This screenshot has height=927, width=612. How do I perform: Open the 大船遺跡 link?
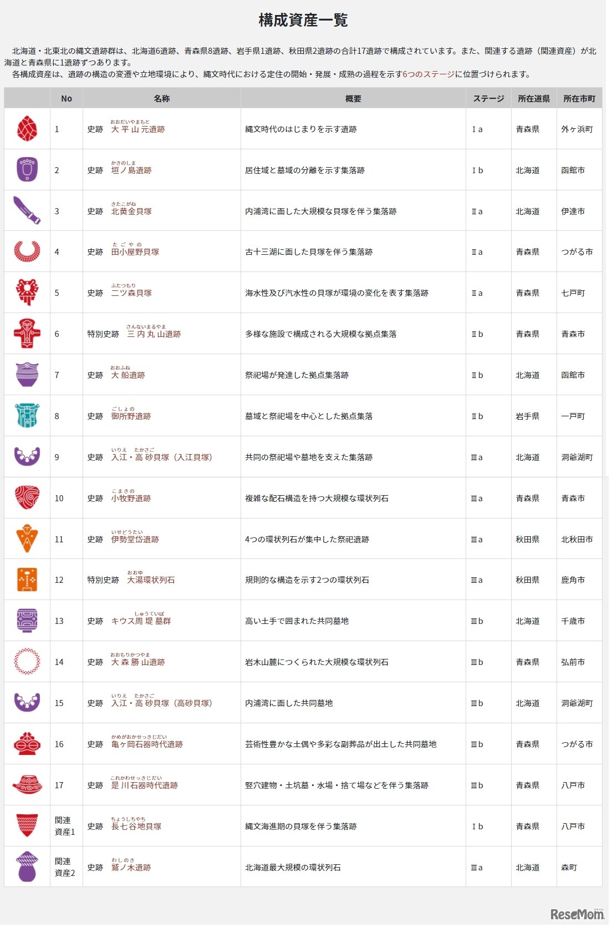point(128,375)
